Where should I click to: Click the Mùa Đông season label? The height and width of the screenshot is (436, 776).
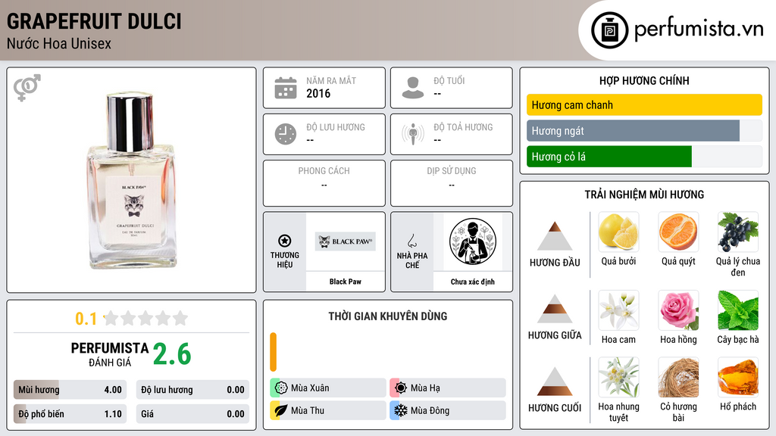(x=430, y=410)
